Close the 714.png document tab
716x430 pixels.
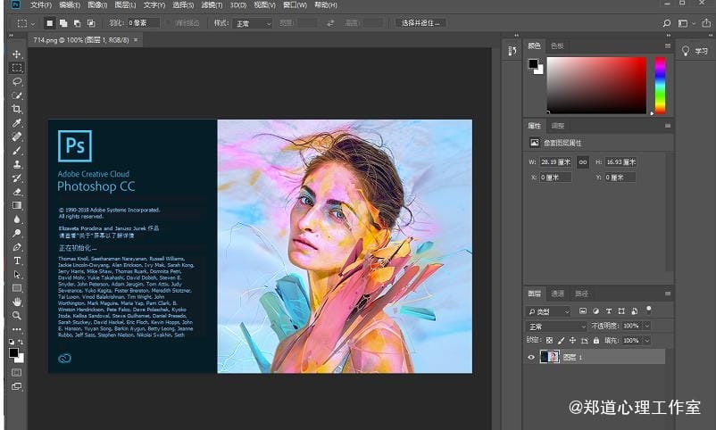136,40
